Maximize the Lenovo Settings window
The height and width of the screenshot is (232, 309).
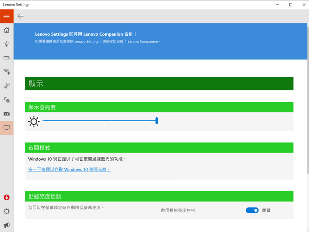click(291, 5)
